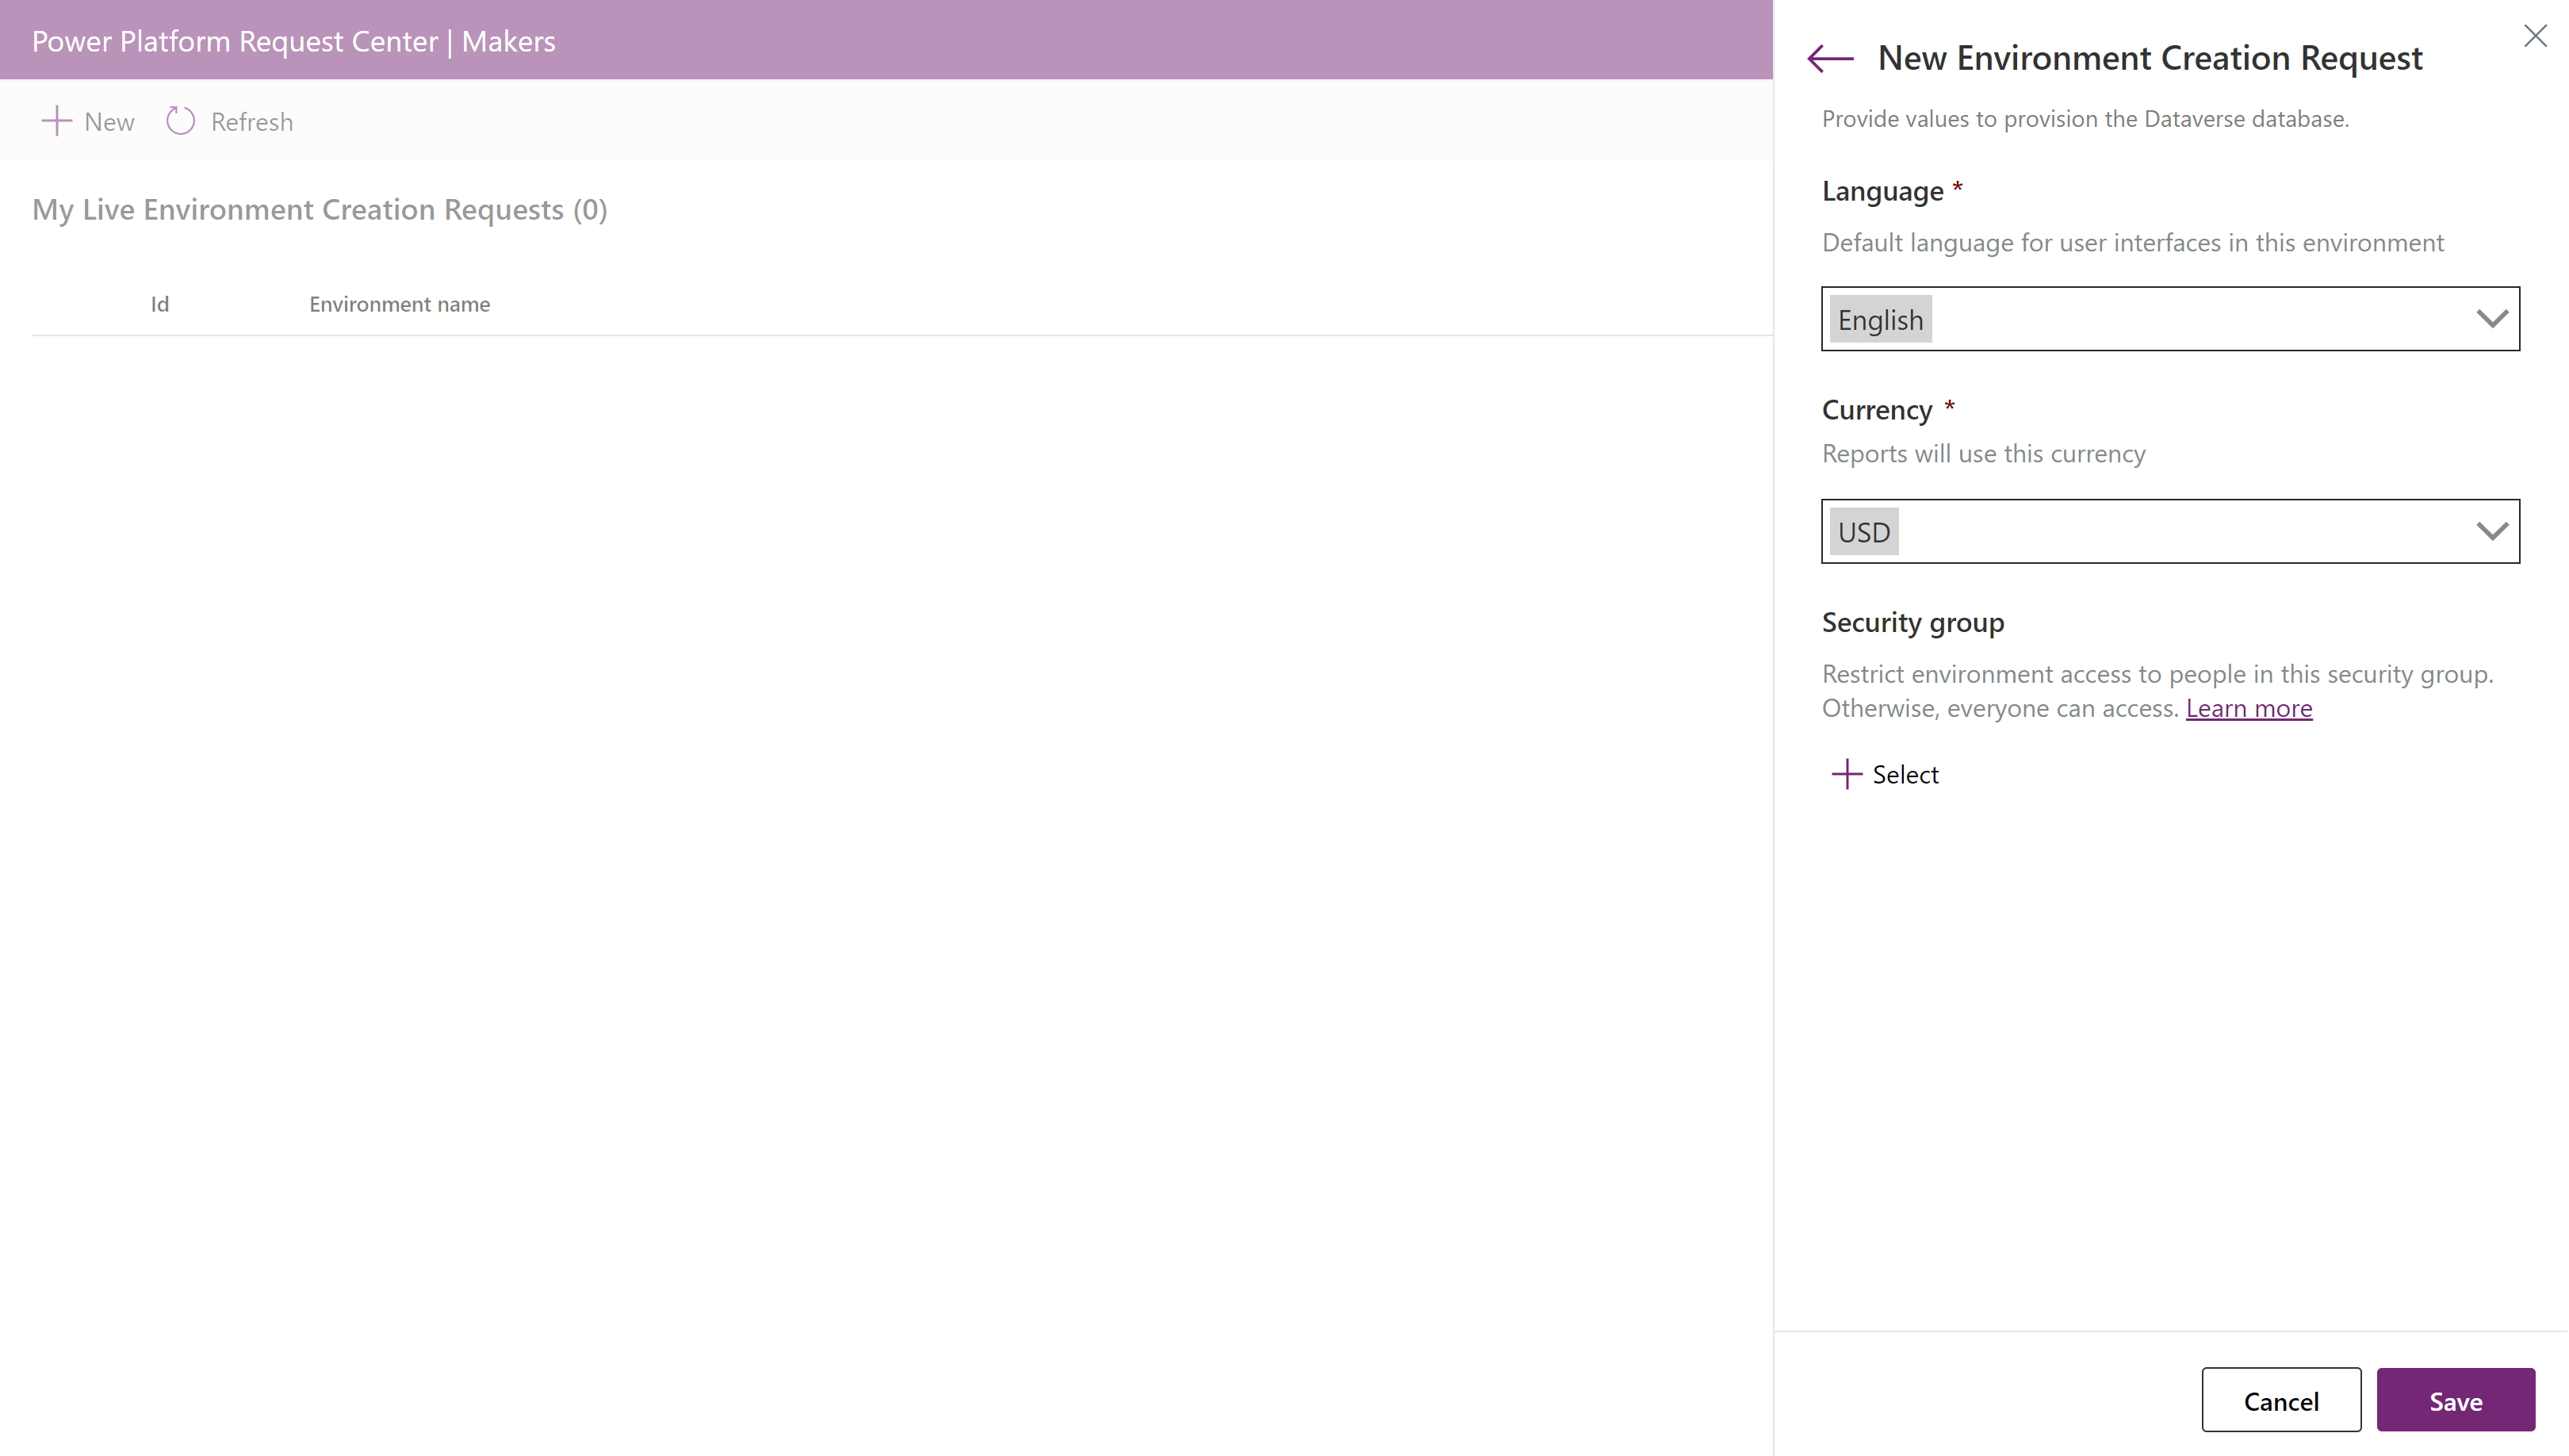Image resolution: width=2569 pixels, height=1456 pixels.
Task: Click the back arrow navigation icon
Action: coord(1830,58)
